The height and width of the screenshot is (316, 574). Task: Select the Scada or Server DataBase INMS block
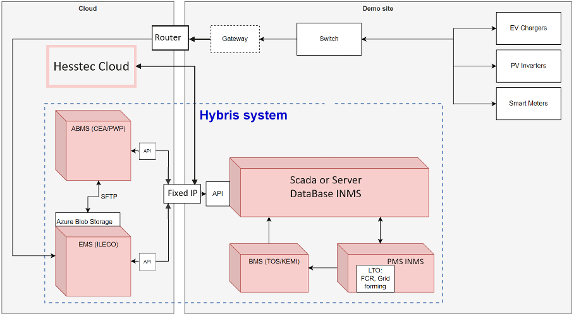[329, 187]
